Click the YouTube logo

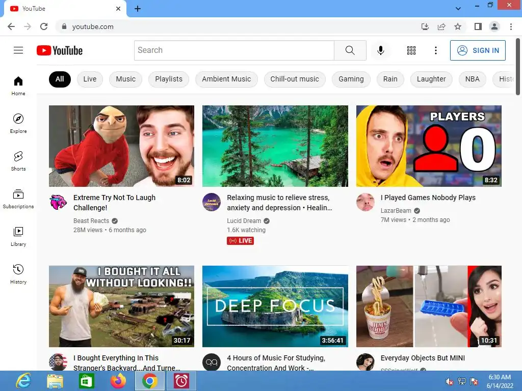[60, 50]
